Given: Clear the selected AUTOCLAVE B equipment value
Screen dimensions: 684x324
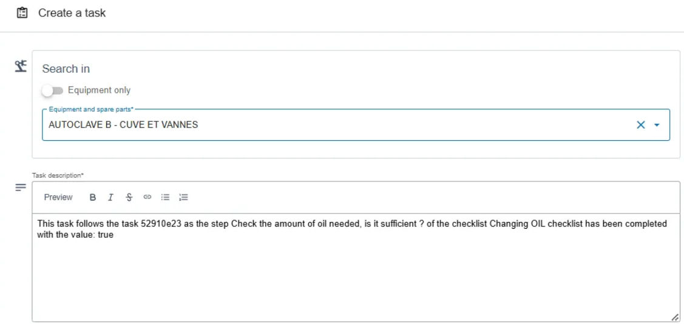Looking at the screenshot, I should pos(640,125).
